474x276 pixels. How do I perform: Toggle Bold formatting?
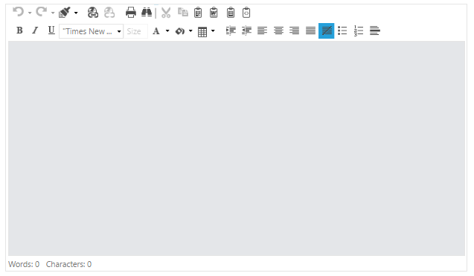[19, 31]
